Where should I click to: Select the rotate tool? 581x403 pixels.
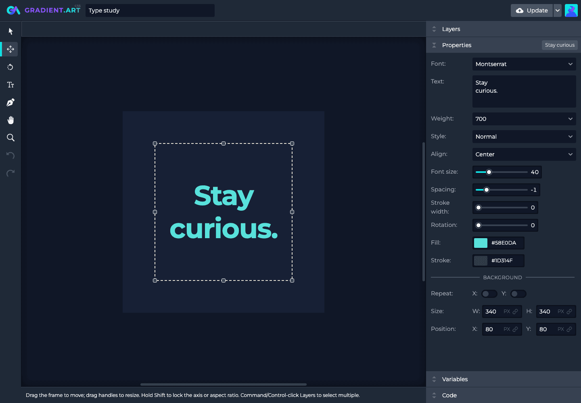pyautogui.click(x=10, y=67)
